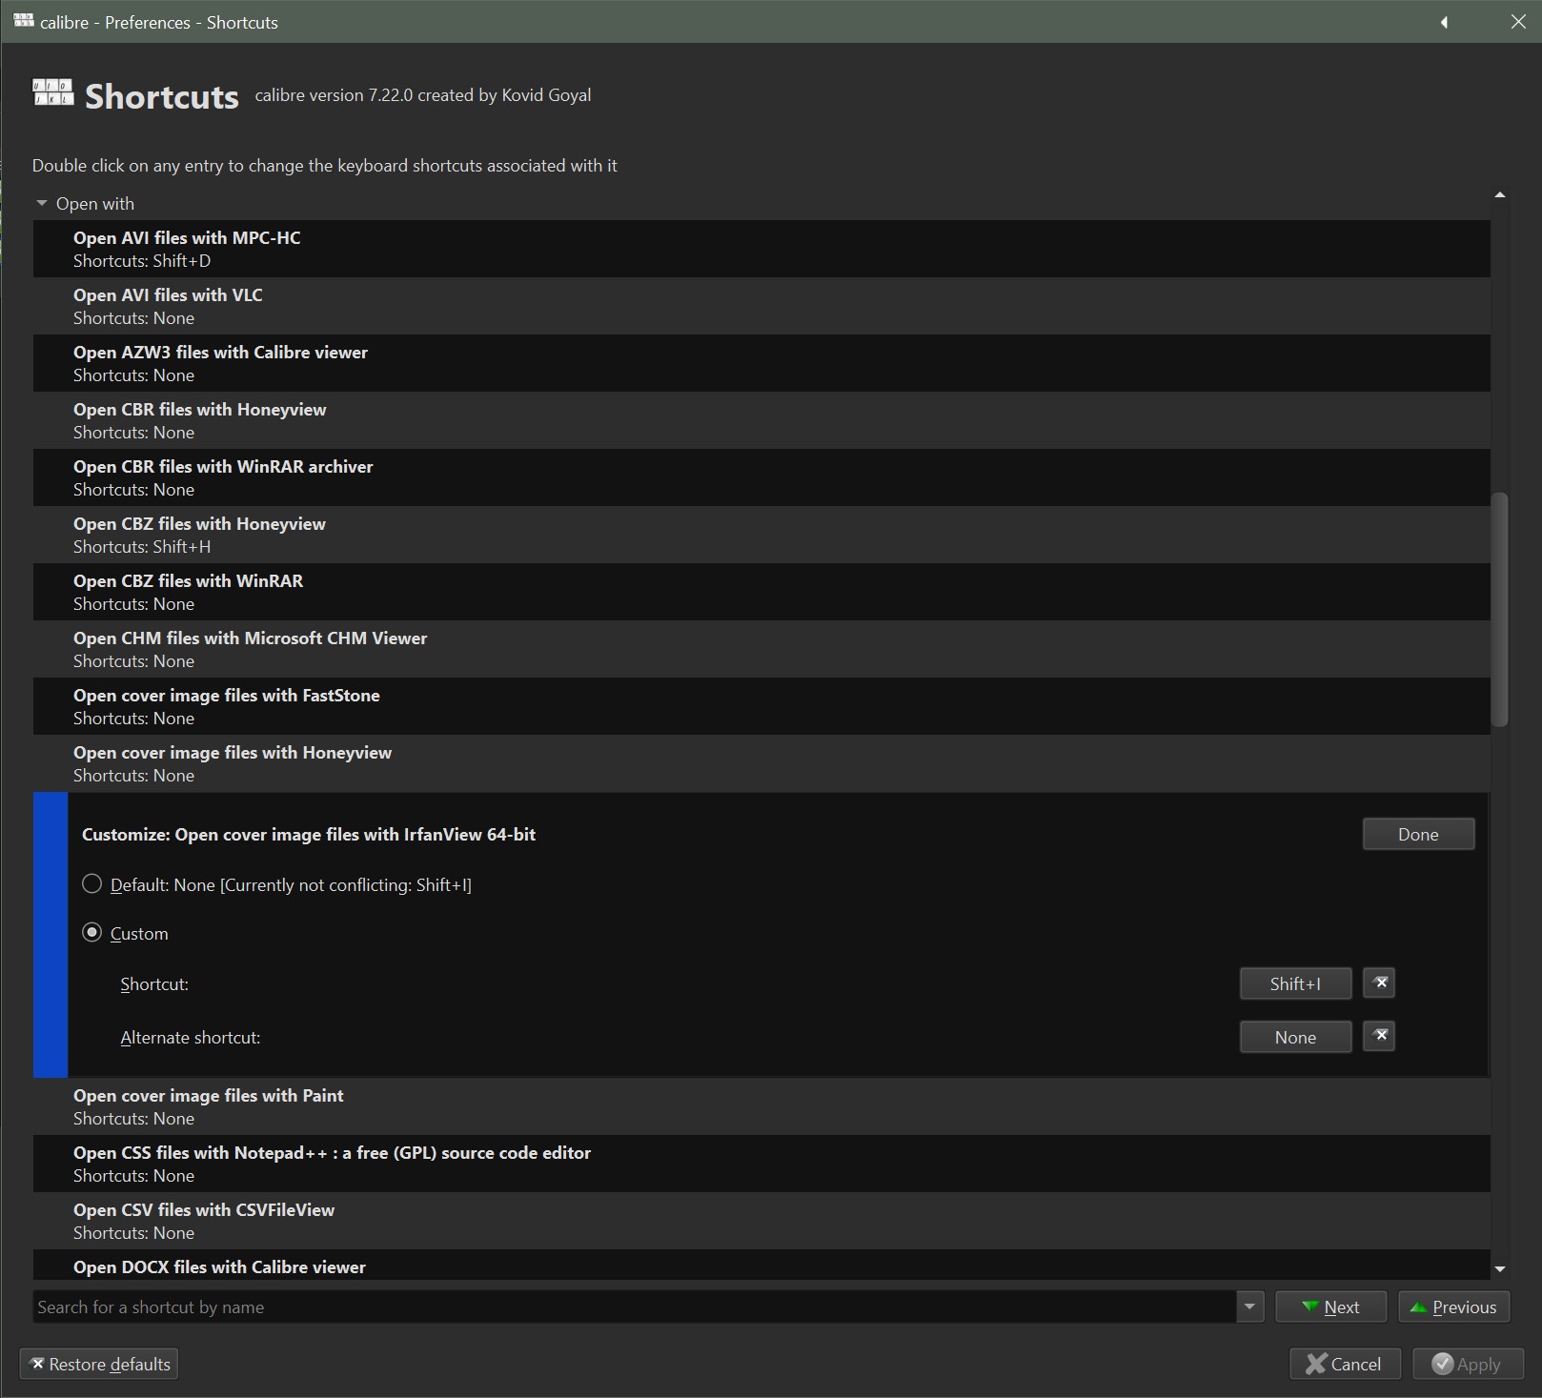Screen dimensions: 1542x1398
Task: Select Open CBZ files with Honeyview
Action: click(761, 535)
